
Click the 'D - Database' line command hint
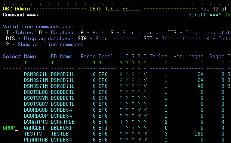click(57, 33)
